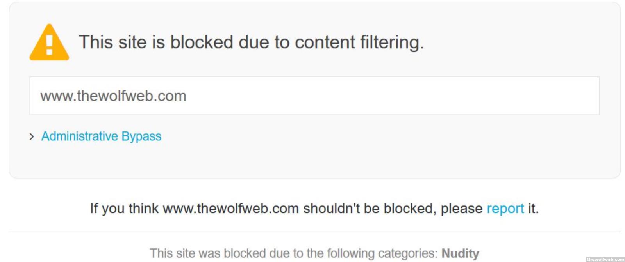Click the thewolfweb.com watermark in the corner
Image resolution: width=625 pixels, height=262 pixels.
[605, 259]
